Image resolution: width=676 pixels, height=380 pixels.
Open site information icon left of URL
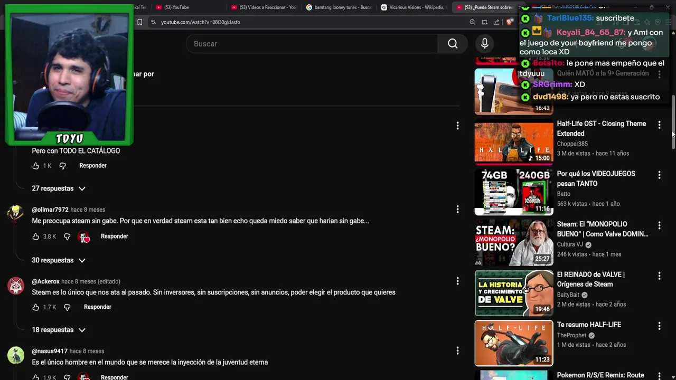pyautogui.click(x=153, y=22)
